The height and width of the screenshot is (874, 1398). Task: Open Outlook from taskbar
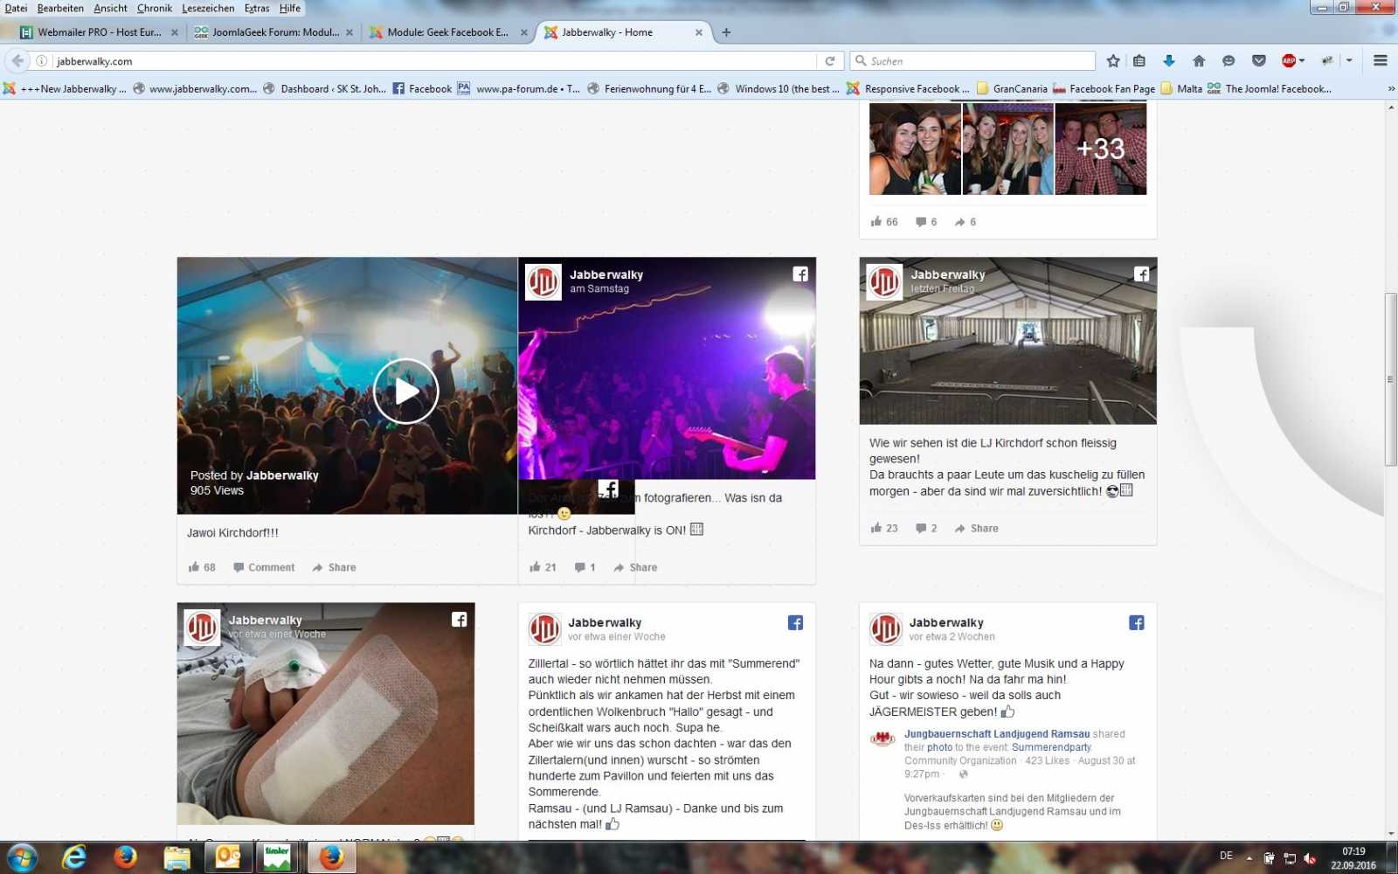[228, 858]
